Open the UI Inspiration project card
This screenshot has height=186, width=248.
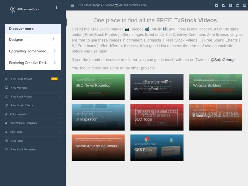(x=98, y=117)
